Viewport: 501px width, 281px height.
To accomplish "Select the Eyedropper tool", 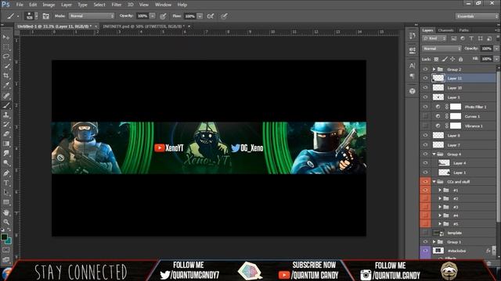I will point(6,85).
